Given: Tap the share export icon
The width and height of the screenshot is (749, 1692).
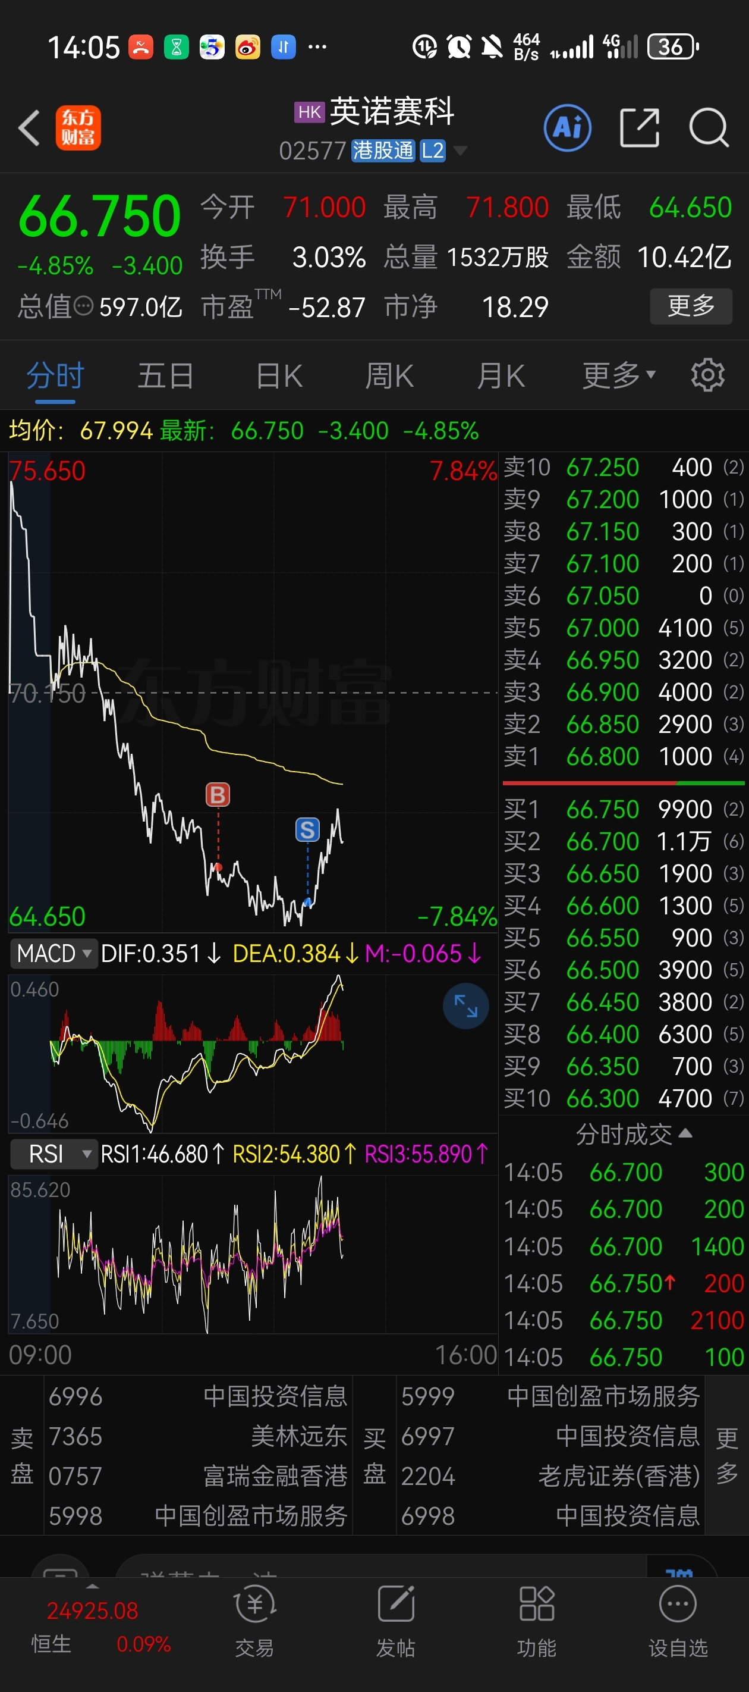Looking at the screenshot, I should coord(640,127).
